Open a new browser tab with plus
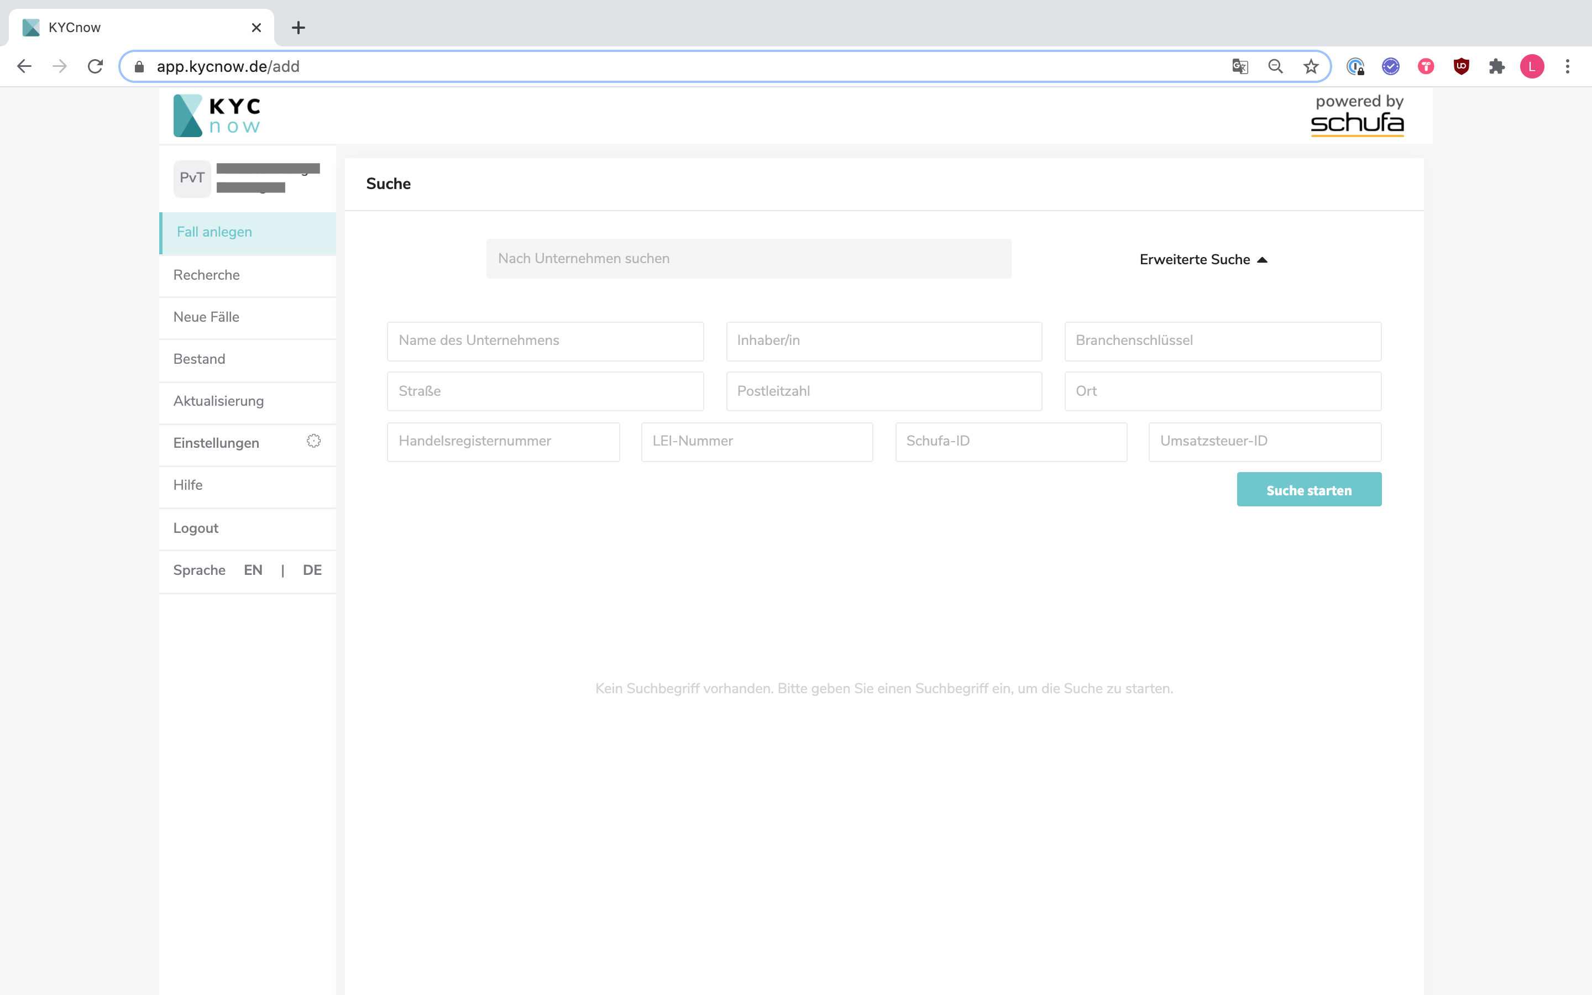 point(298,28)
